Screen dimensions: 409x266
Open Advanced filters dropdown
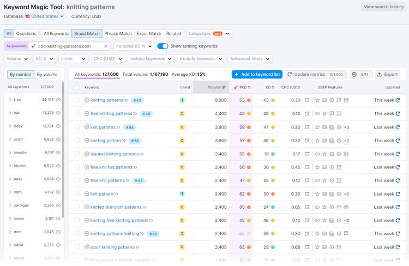pos(250,59)
